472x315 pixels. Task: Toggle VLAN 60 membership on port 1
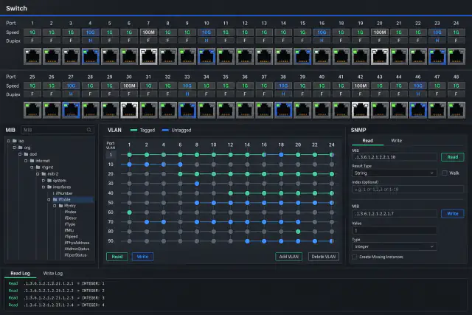tap(130, 212)
